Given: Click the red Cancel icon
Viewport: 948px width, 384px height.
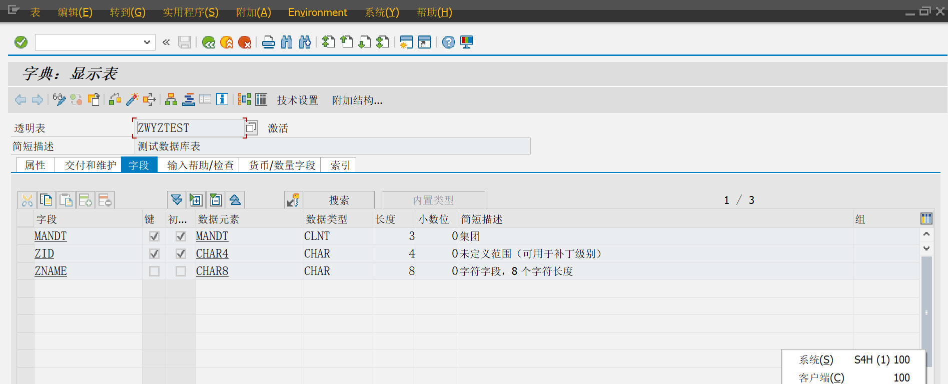Looking at the screenshot, I should click(x=245, y=42).
